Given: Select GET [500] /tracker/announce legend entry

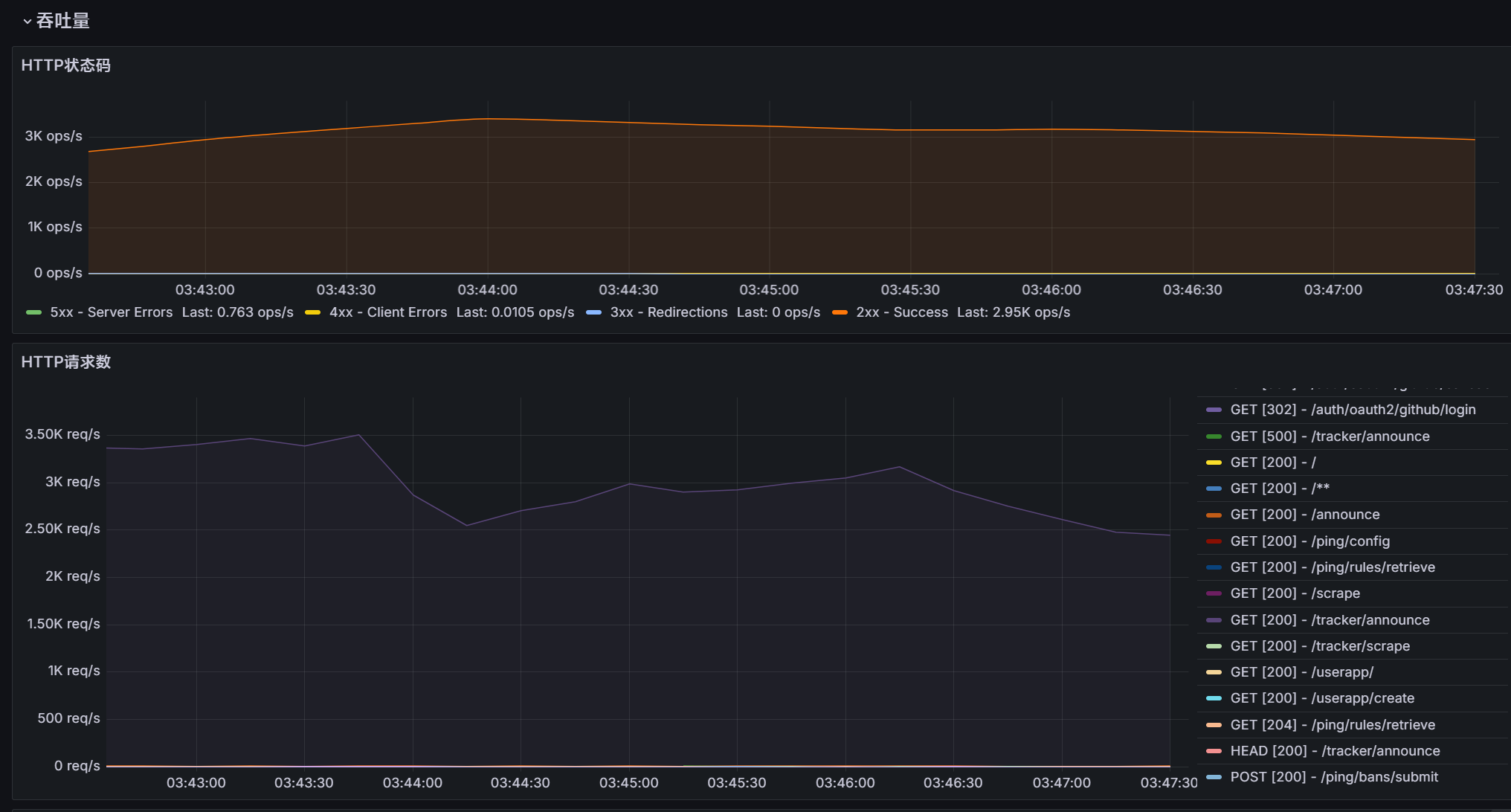Looking at the screenshot, I should (x=1330, y=436).
